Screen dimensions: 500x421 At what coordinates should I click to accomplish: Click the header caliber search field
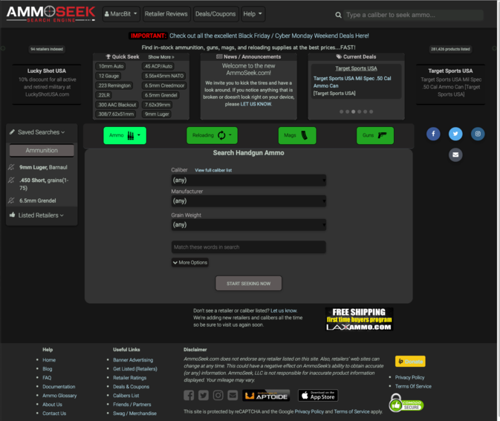point(413,15)
